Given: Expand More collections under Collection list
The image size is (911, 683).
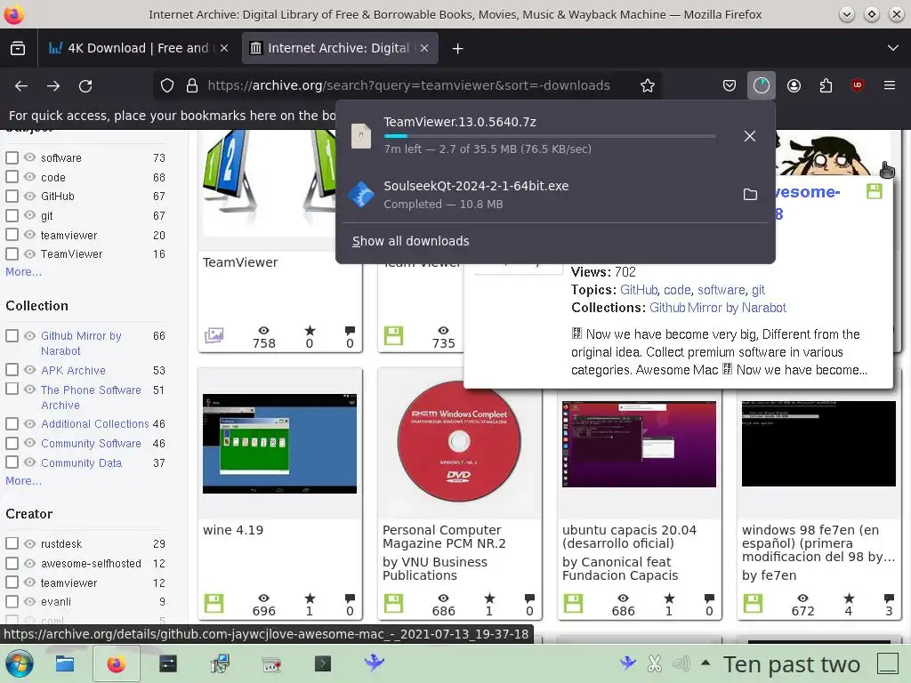Looking at the screenshot, I should click(x=23, y=481).
